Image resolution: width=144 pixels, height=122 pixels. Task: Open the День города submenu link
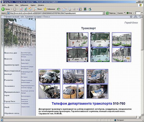pos(26,60)
